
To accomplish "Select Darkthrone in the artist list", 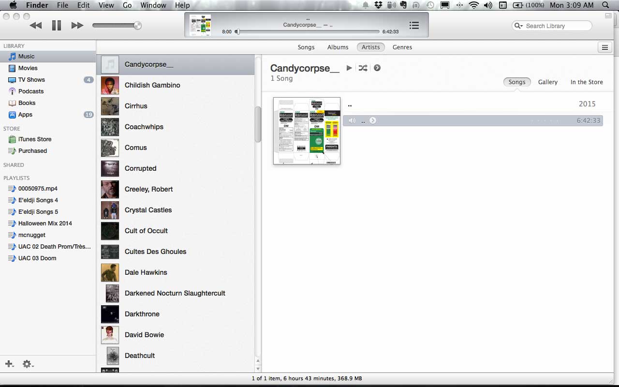I will (x=176, y=314).
